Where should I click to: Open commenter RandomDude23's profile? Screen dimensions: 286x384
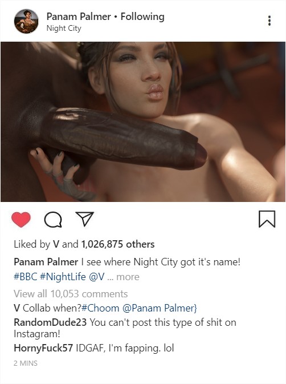pos(50,322)
